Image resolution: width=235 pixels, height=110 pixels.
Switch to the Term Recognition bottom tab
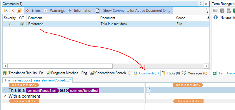[x=224, y=73]
